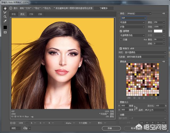The height and width of the screenshot is (133, 170).
Task: Click the 了解更多 learn more button
Action: (104, 8)
